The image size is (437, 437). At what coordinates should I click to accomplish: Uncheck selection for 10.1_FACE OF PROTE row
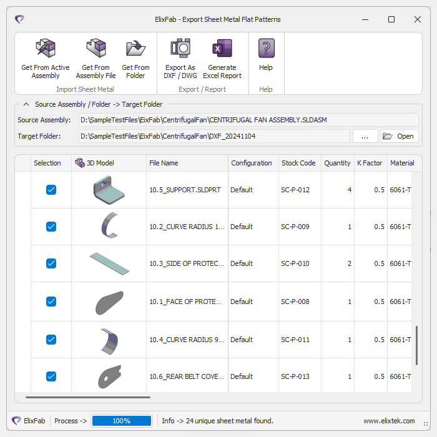(x=51, y=302)
